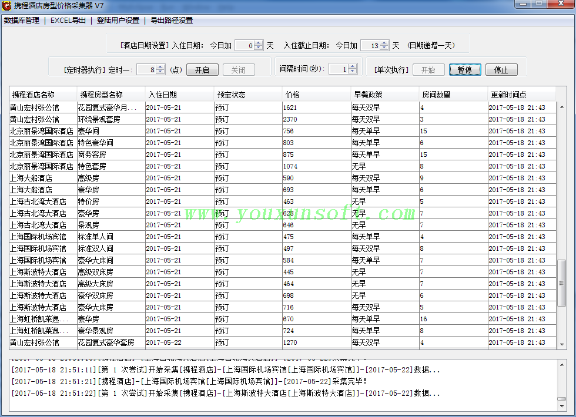Click the 携程房型名称 column header

point(111,95)
